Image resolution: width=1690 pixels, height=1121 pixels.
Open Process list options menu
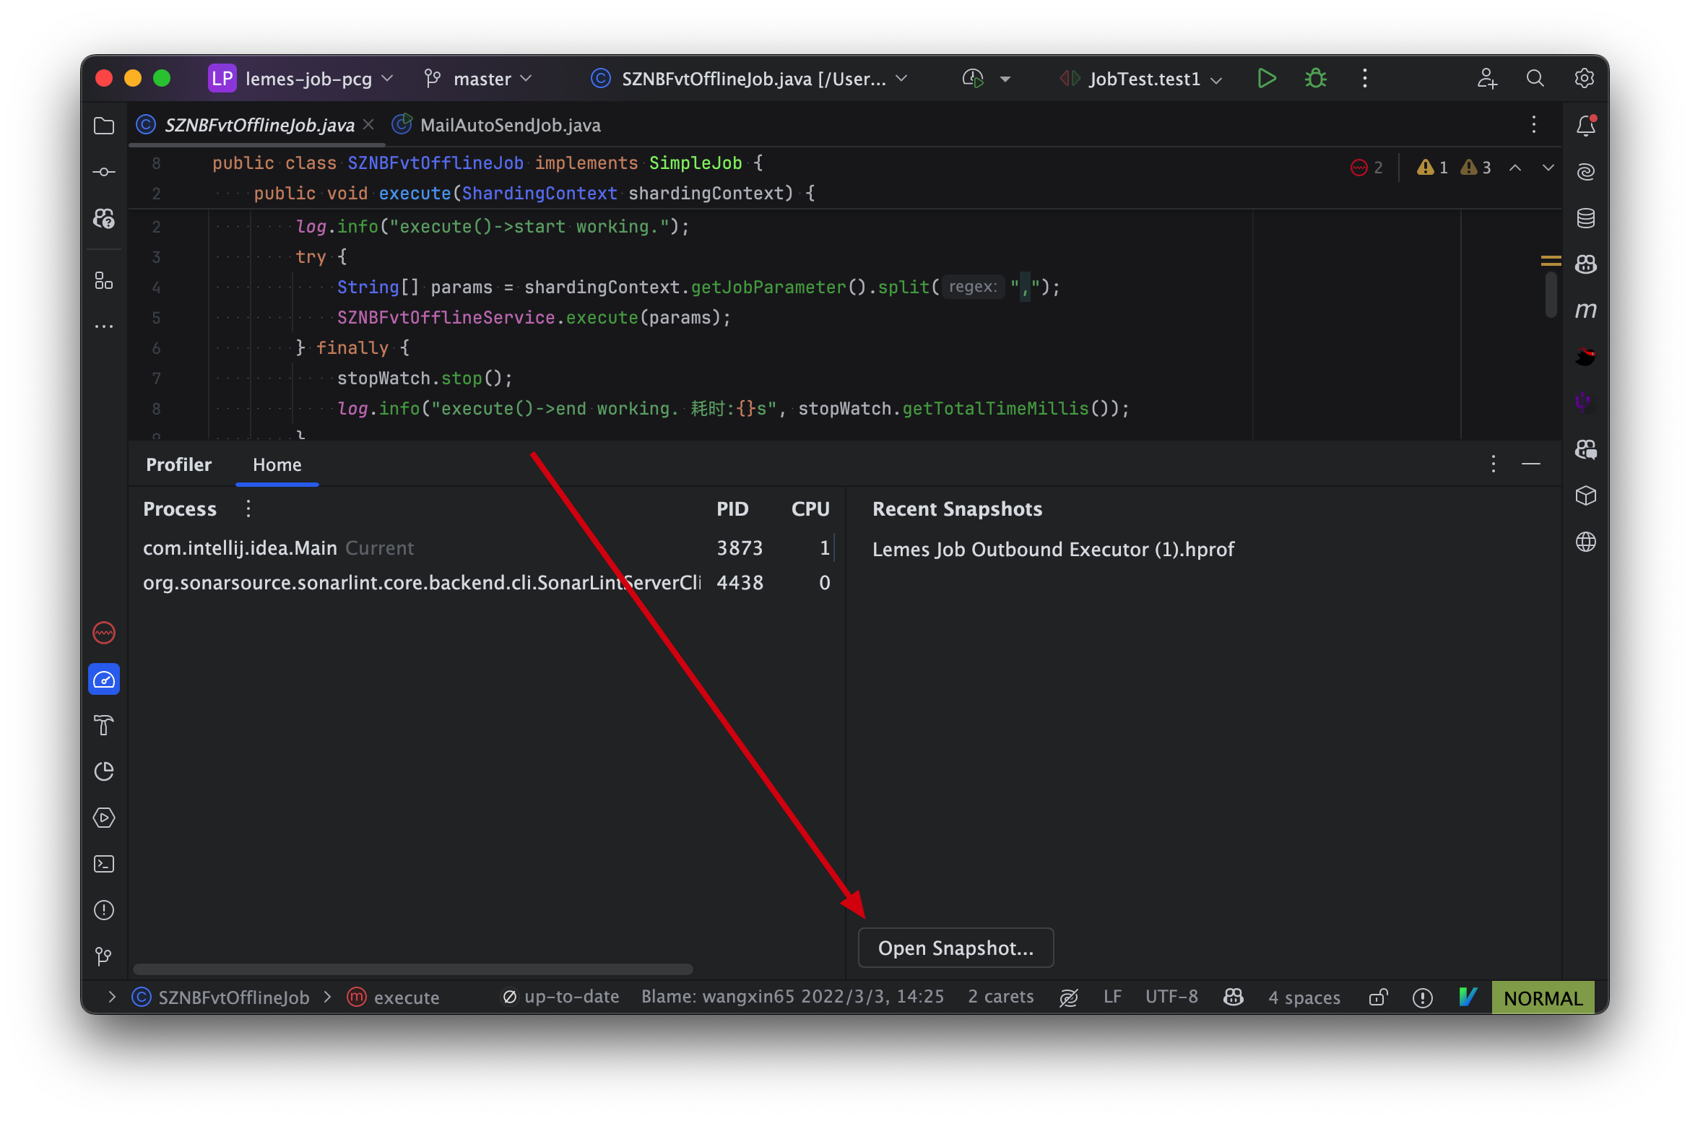[x=248, y=508]
